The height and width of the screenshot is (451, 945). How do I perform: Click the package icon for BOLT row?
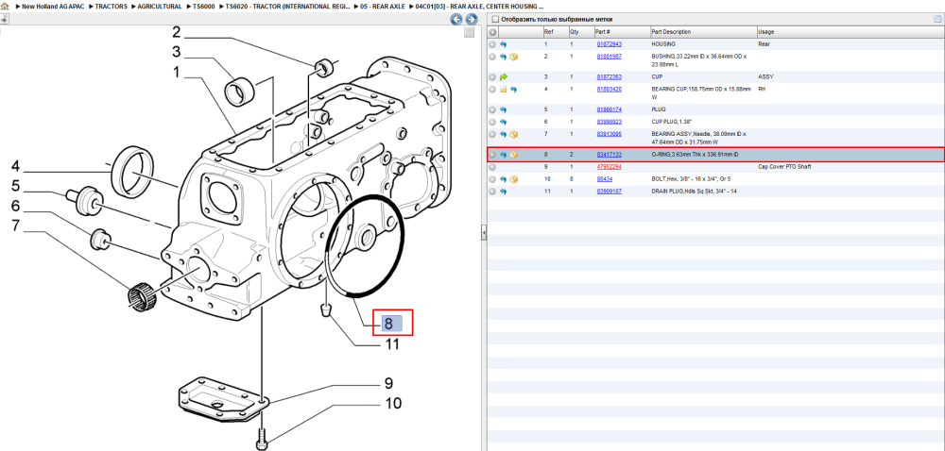click(x=513, y=179)
